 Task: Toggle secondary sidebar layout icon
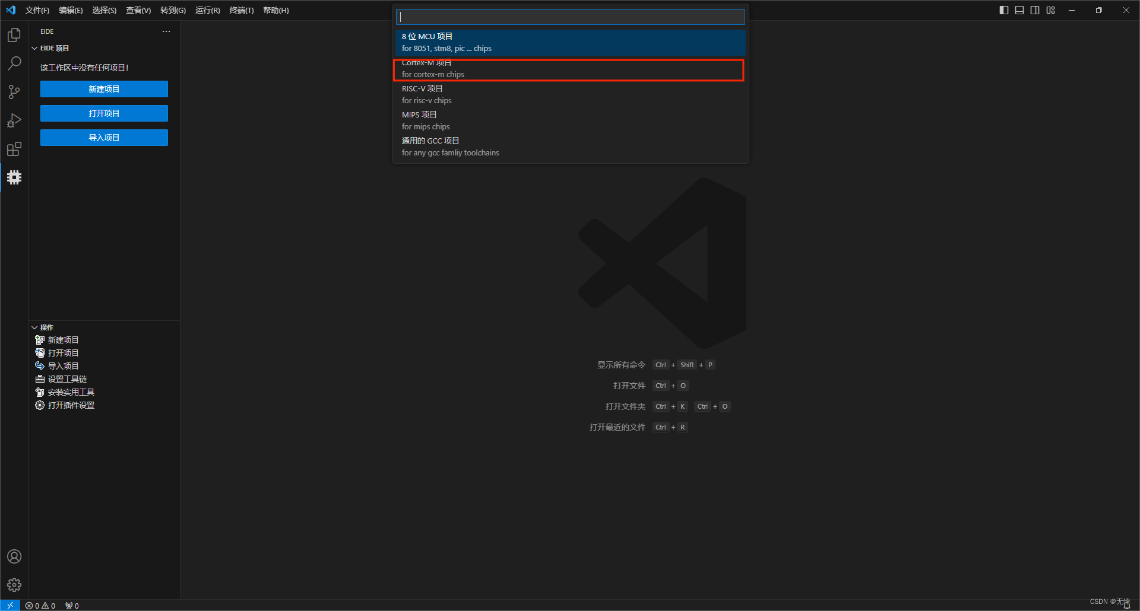point(1035,10)
